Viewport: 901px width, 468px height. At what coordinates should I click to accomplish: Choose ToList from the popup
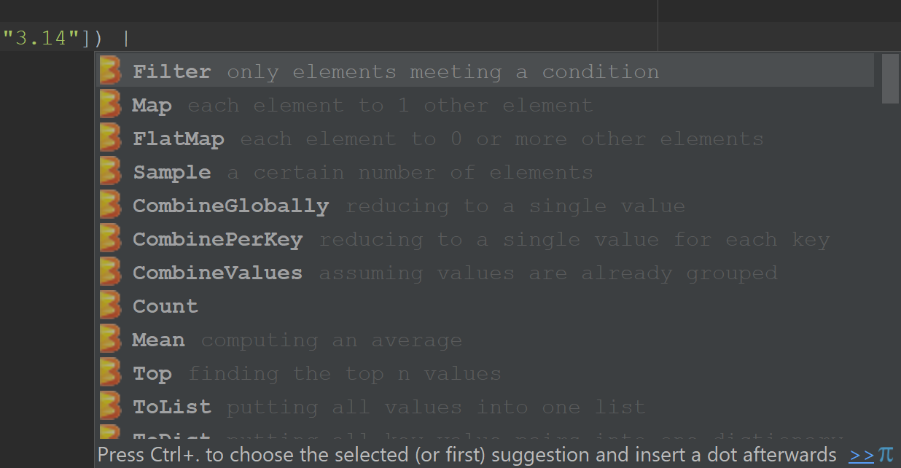[x=172, y=407]
